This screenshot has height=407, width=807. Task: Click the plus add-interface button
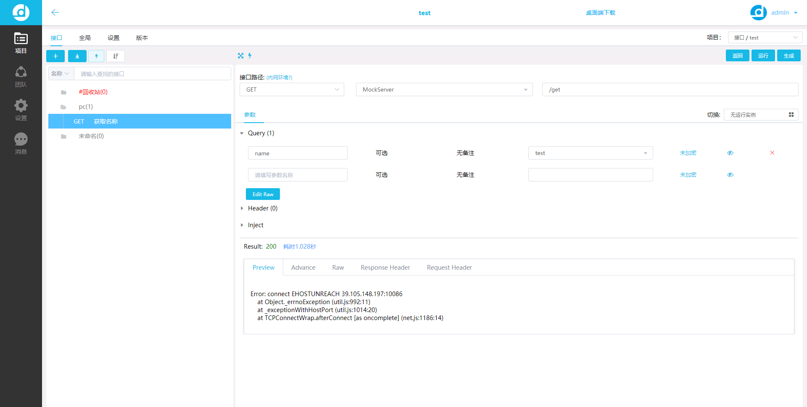[55, 56]
